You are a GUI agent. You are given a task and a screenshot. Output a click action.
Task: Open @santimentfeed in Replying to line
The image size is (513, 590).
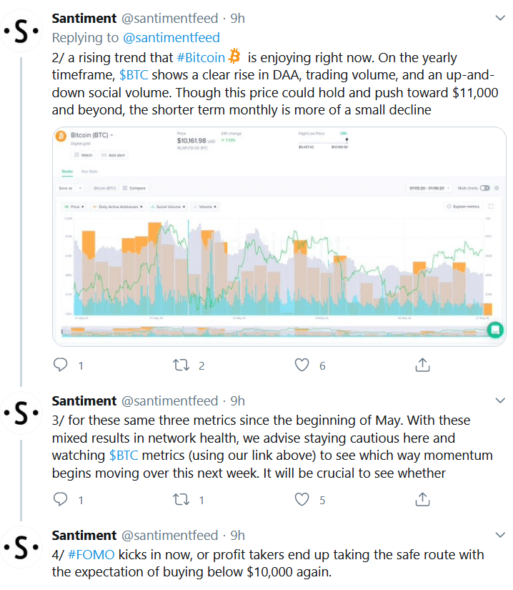pos(171,38)
